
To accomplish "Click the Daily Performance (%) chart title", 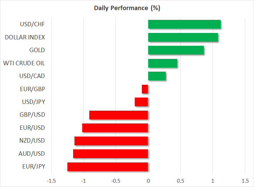I will pyautogui.click(x=127, y=8).
